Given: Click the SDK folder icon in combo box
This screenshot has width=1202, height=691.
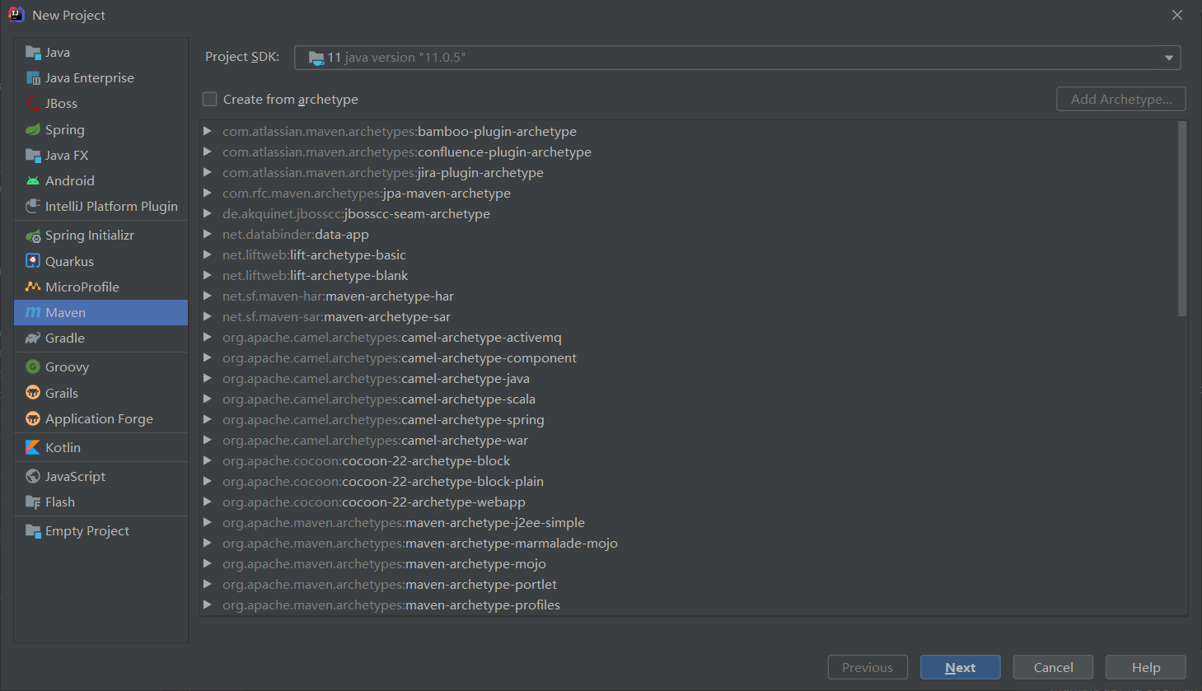Looking at the screenshot, I should pos(316,58).
